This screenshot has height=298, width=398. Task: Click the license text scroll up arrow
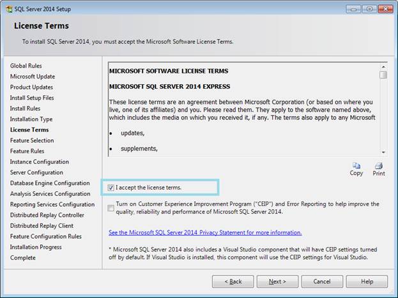point(383,67)
